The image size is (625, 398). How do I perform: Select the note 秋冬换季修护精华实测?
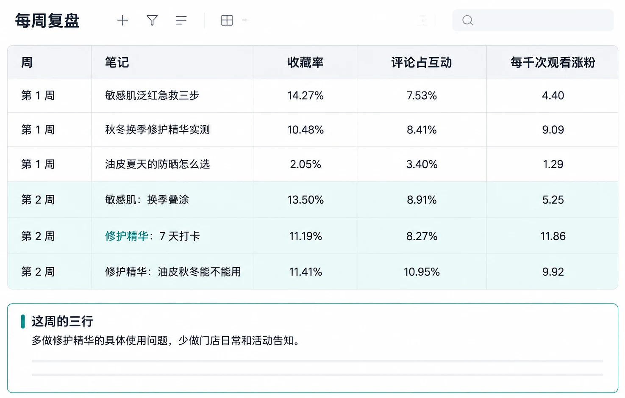point(158,130)
